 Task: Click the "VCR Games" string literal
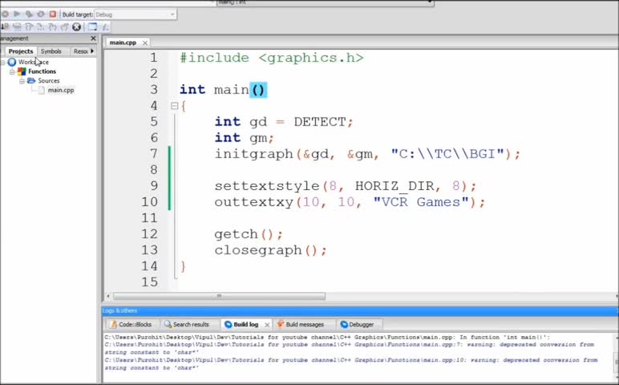pos(421,202)
